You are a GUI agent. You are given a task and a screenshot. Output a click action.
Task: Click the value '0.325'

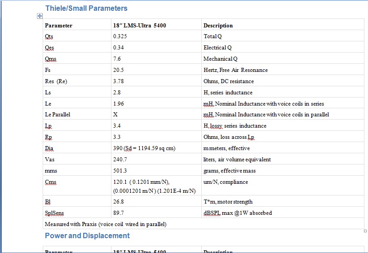tap(120, 36)
